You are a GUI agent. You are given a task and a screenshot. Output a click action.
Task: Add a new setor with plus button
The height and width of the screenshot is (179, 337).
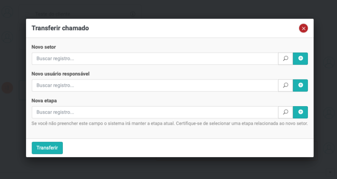click(300, 59)
